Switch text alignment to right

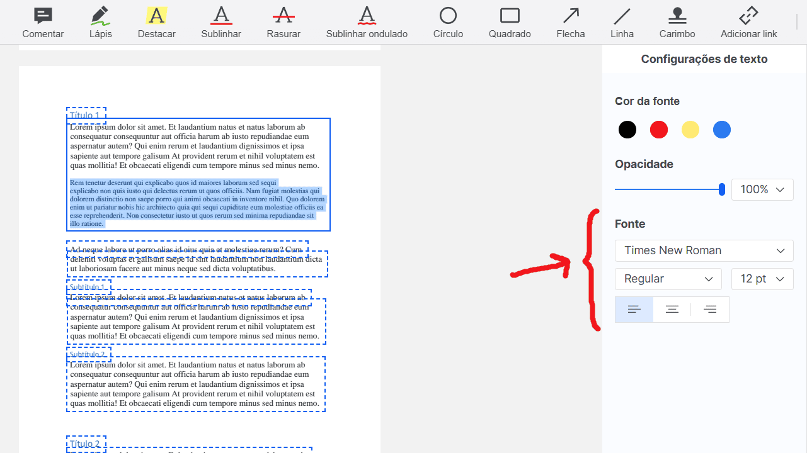pos(710,310)
